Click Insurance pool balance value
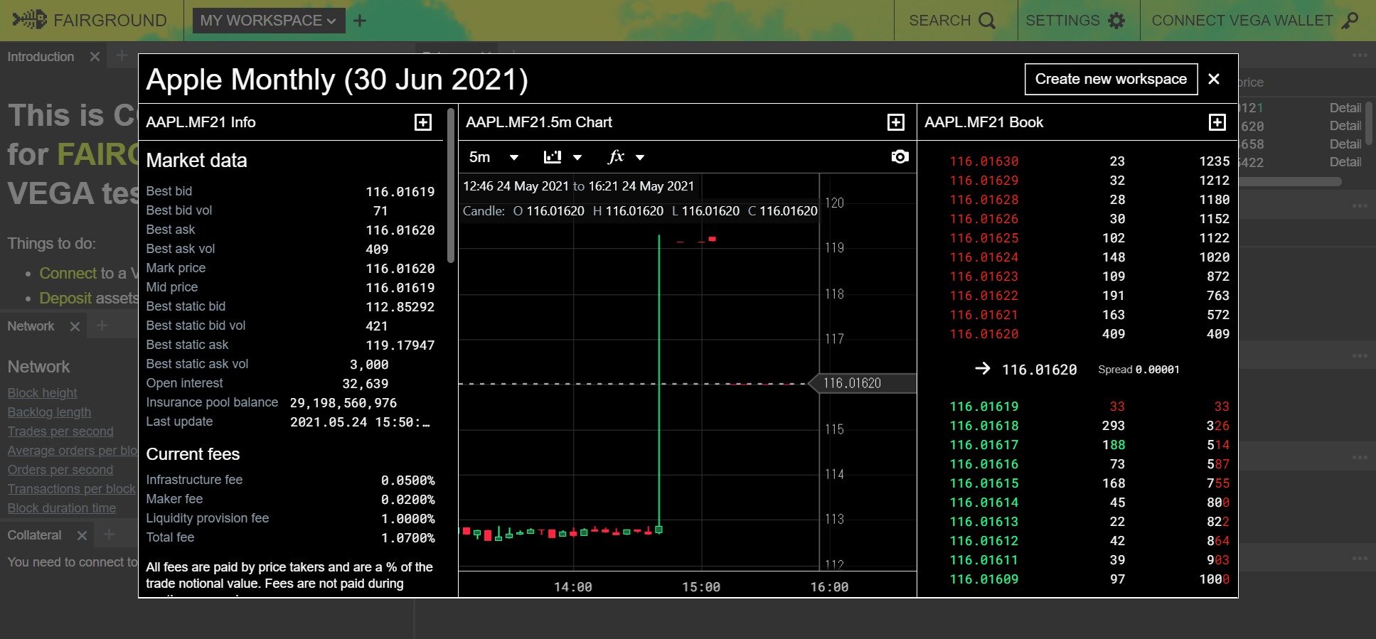1376x639 pixels. (343, 403)
